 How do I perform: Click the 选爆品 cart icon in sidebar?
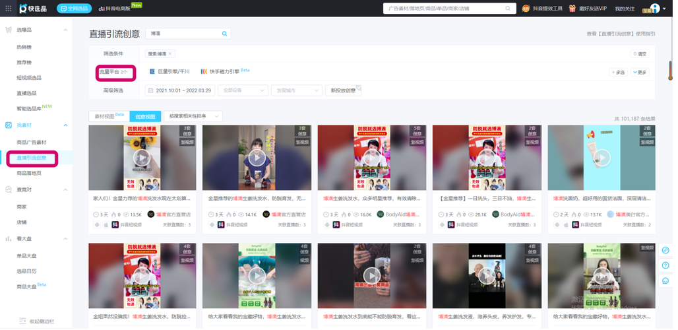pos(8,30)
